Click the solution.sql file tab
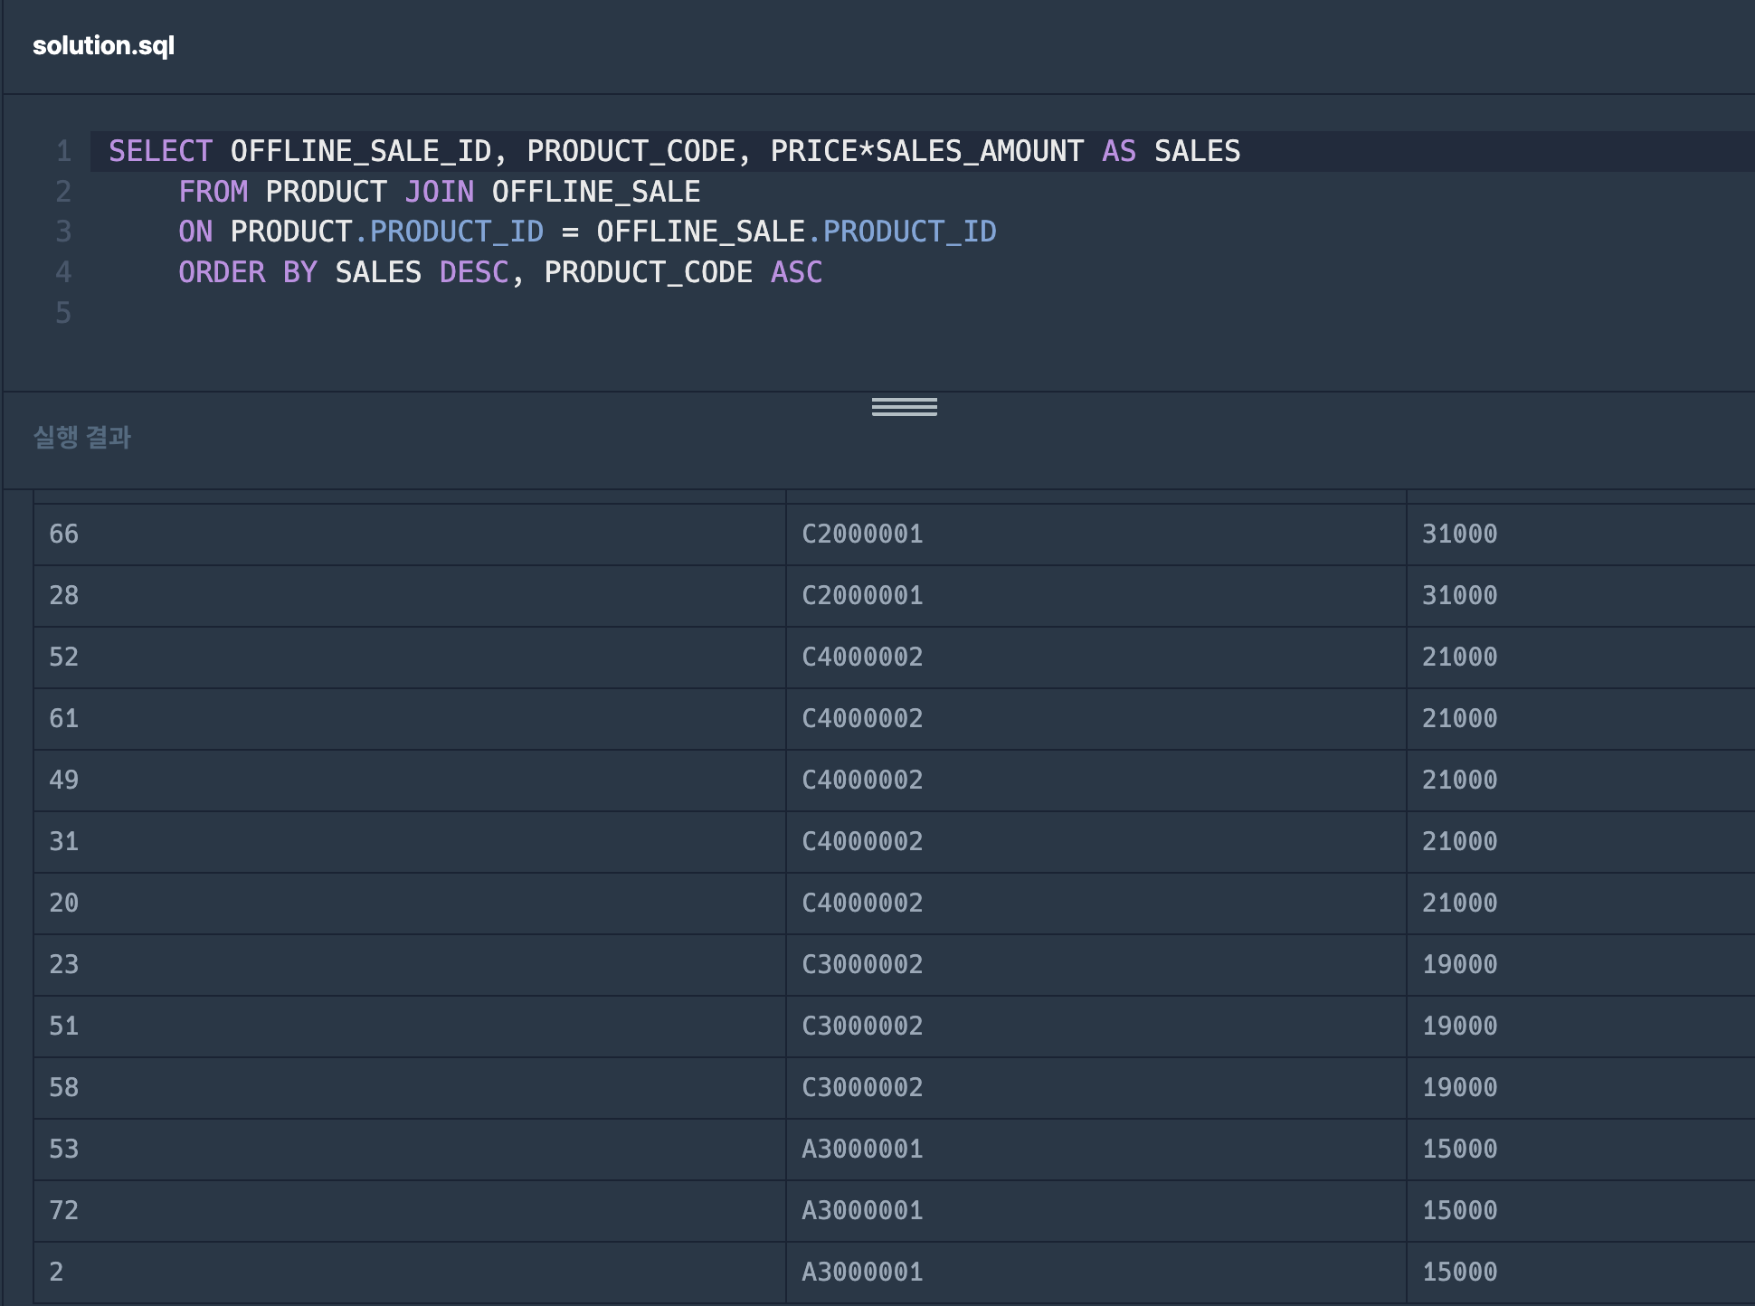Screen dimensions: 1755x1306 [x=103, y=45]
